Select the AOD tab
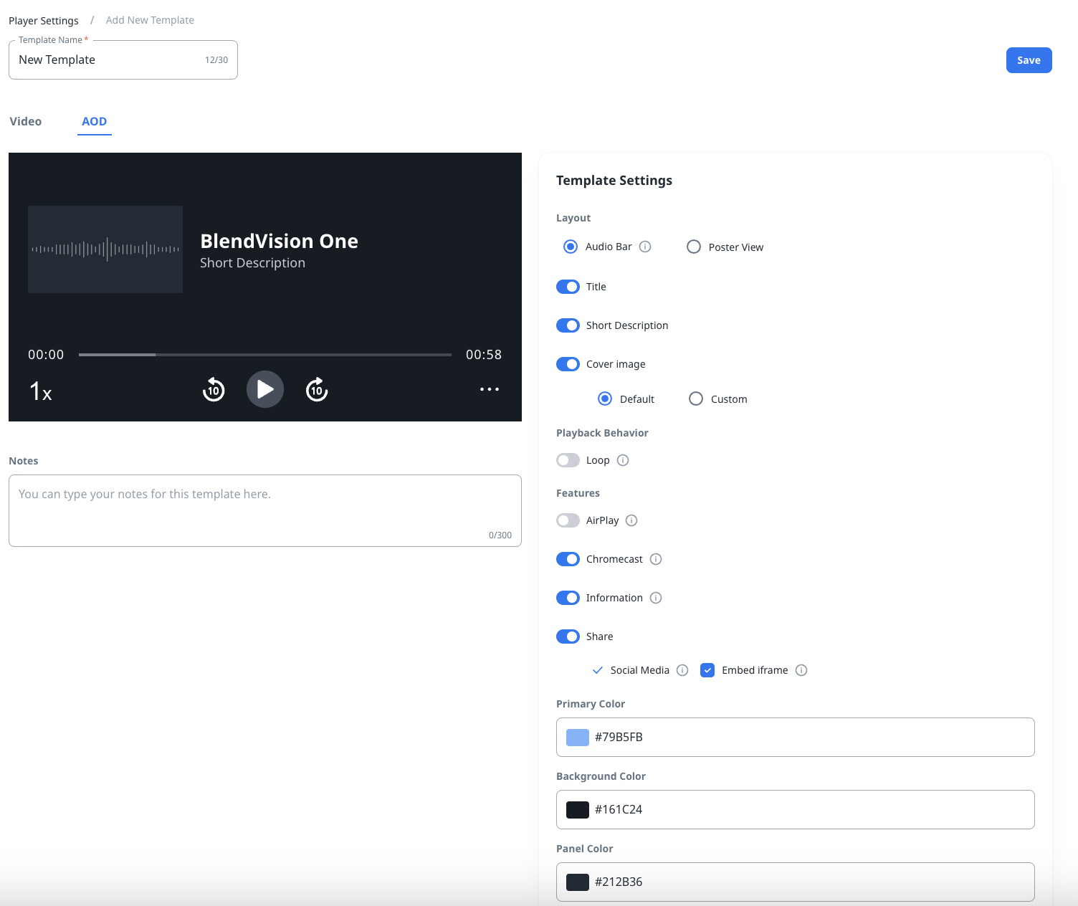The image size is (1078, 906). [x=94, y=121]
